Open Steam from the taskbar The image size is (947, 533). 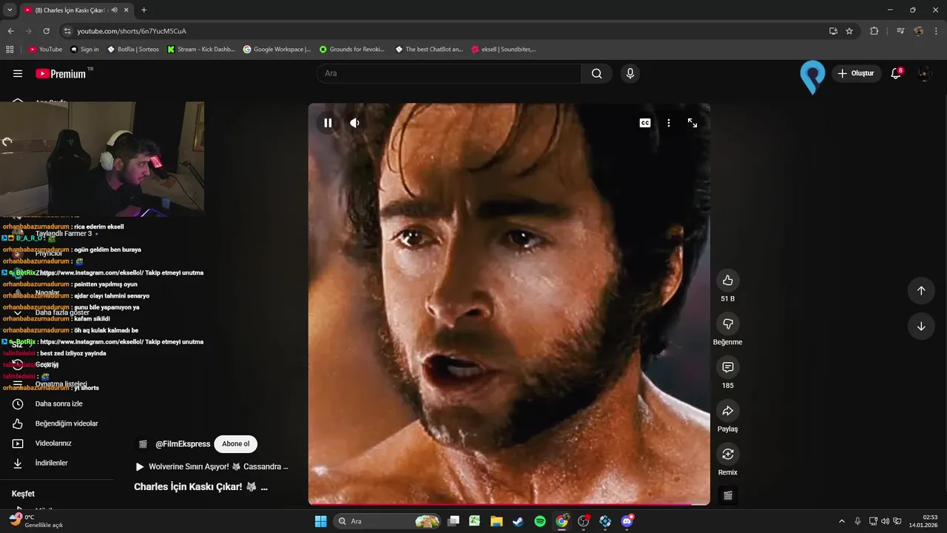point(518,521)
